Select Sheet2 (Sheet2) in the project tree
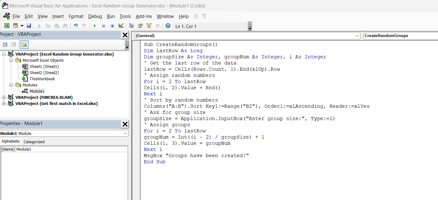Image resolution: width=438 pixels, height=200 pixels. (x=44, y=73)
